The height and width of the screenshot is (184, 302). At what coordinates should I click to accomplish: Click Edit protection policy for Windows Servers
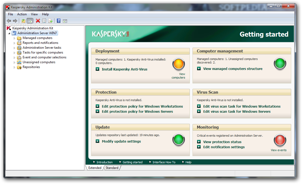137,112
